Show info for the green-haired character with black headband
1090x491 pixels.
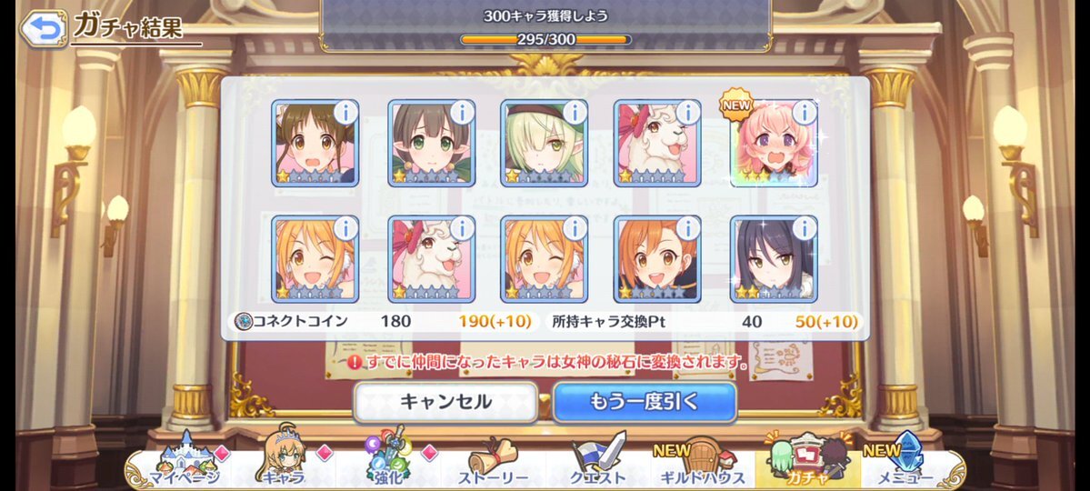(x=575, y=112)
